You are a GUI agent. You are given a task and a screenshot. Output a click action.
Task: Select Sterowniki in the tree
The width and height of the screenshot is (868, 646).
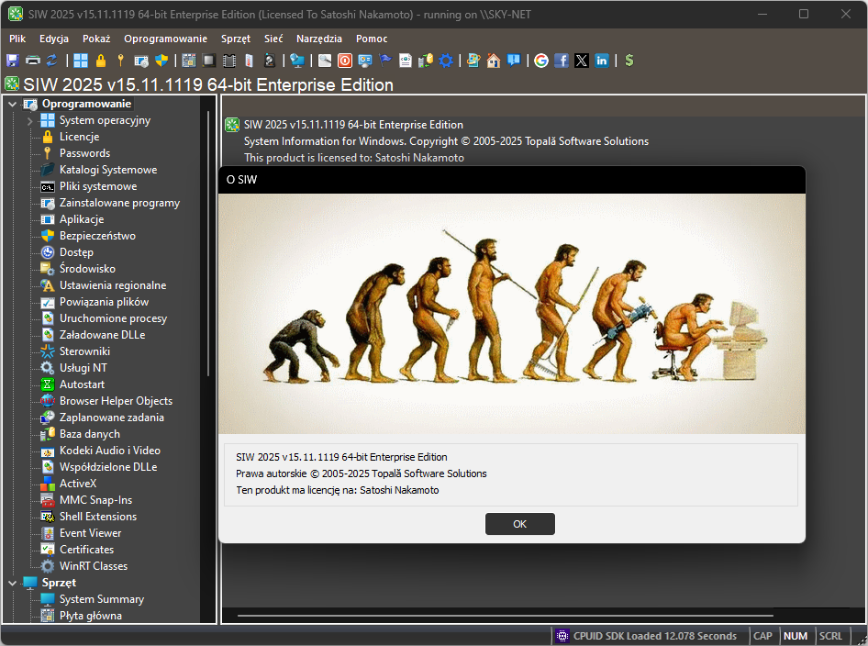[84, 351]
